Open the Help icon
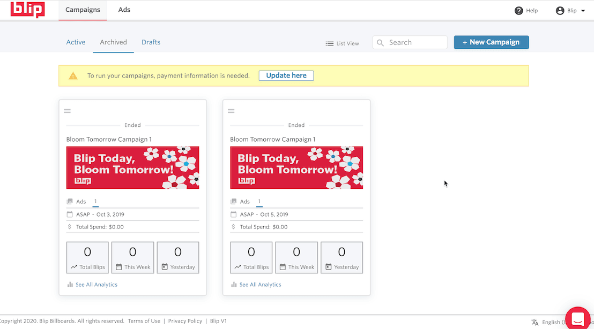Viewport: 594px width, 329px height. (x=518, y=11)
